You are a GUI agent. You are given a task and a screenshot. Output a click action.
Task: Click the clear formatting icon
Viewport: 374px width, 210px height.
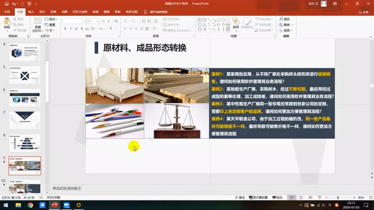point(116,21)
